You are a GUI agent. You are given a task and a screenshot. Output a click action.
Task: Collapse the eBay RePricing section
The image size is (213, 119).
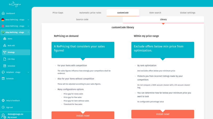click(28, 32)
